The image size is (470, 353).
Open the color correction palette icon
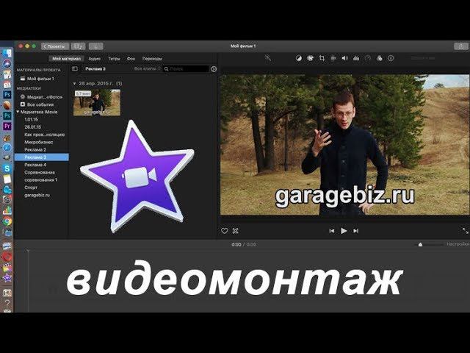point(310,58)
